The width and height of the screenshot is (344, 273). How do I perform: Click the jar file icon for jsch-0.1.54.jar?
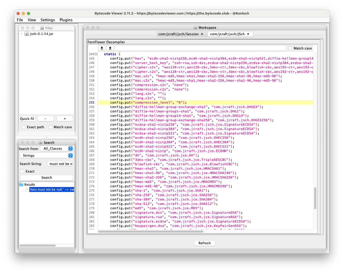click(27, 34)
